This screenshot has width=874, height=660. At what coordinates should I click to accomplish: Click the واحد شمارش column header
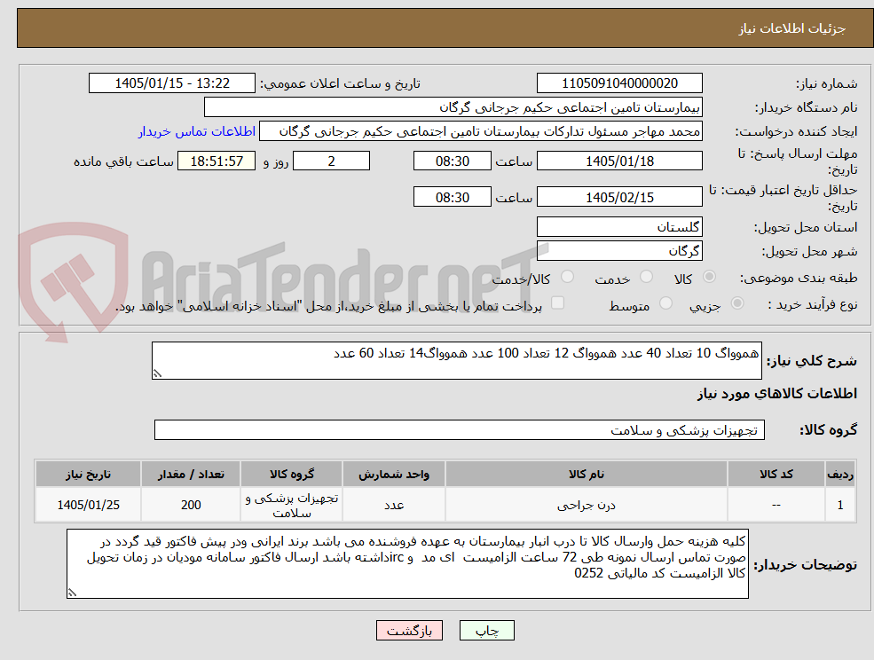point(394,474)
